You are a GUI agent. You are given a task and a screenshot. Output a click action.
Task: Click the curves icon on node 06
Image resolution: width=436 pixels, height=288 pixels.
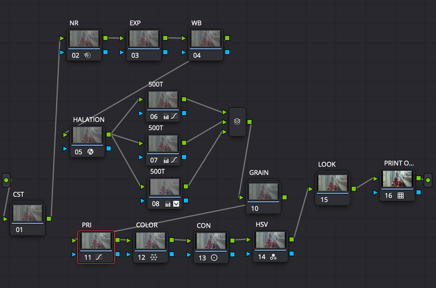coord(174,117)
